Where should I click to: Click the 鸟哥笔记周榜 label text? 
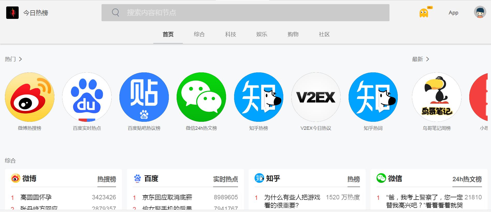click(x=437, y=128)
